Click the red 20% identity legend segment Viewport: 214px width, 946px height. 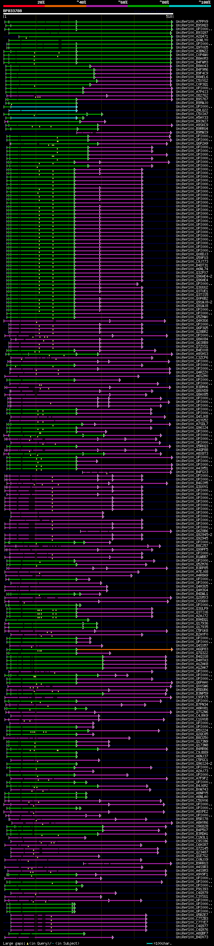click(x=24, y=6)
